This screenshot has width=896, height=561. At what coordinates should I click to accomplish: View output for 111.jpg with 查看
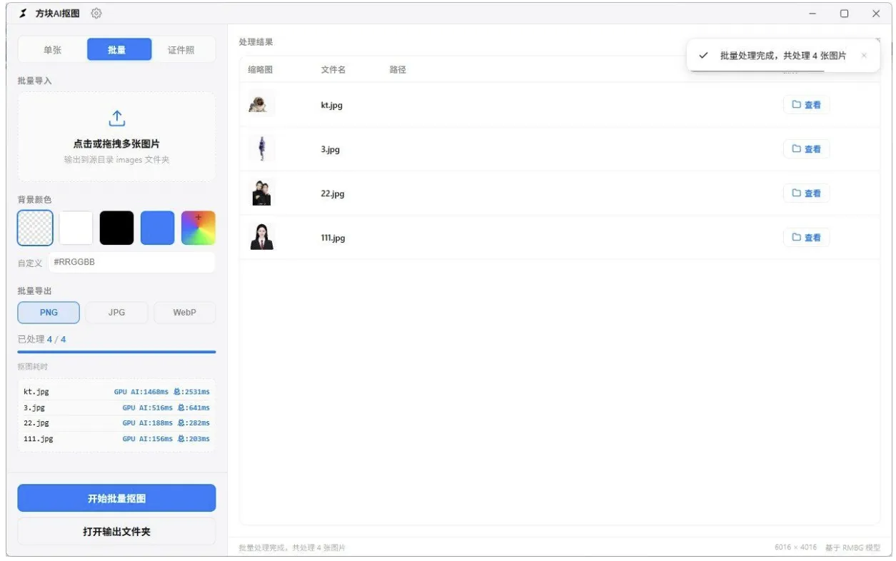(806, 238)
